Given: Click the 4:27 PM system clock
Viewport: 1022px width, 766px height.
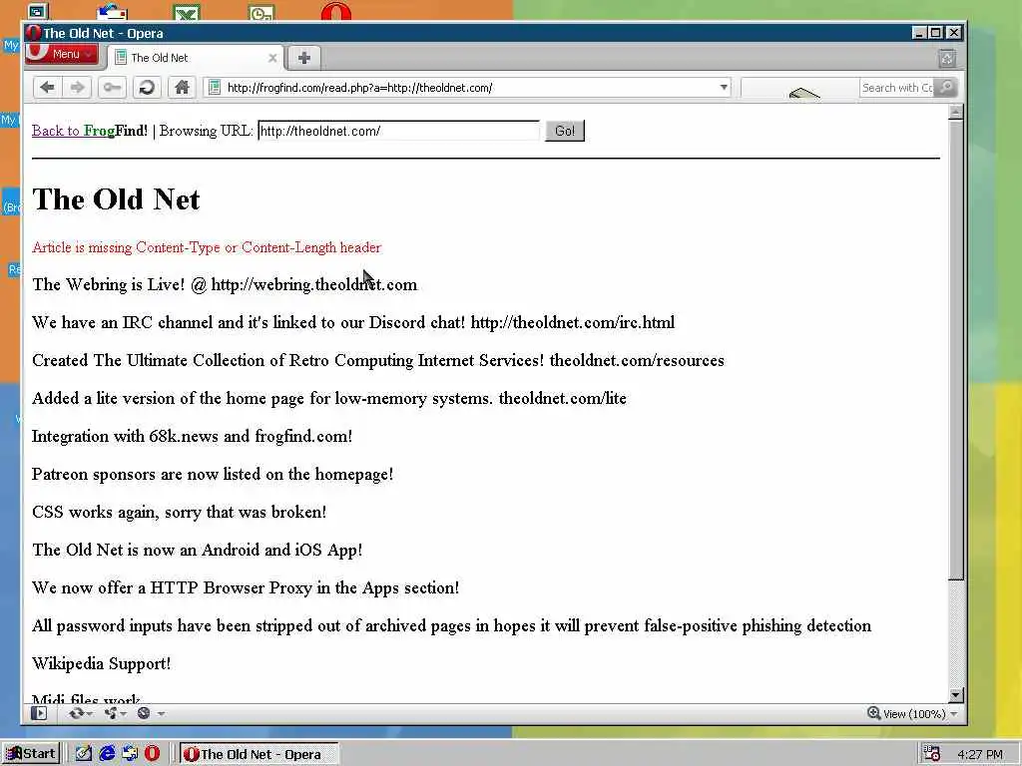Looking at the screenshot, I should [980, 754].
